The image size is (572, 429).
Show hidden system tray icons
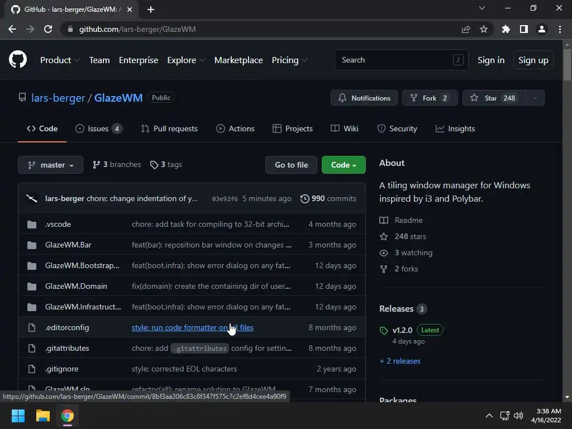click(489, 416)
